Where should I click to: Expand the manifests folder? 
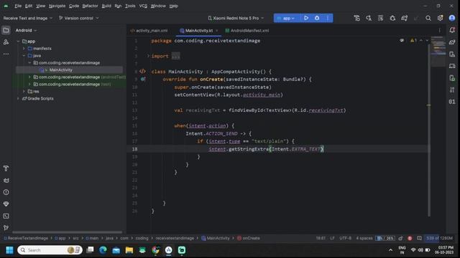(x=24, y=49)
